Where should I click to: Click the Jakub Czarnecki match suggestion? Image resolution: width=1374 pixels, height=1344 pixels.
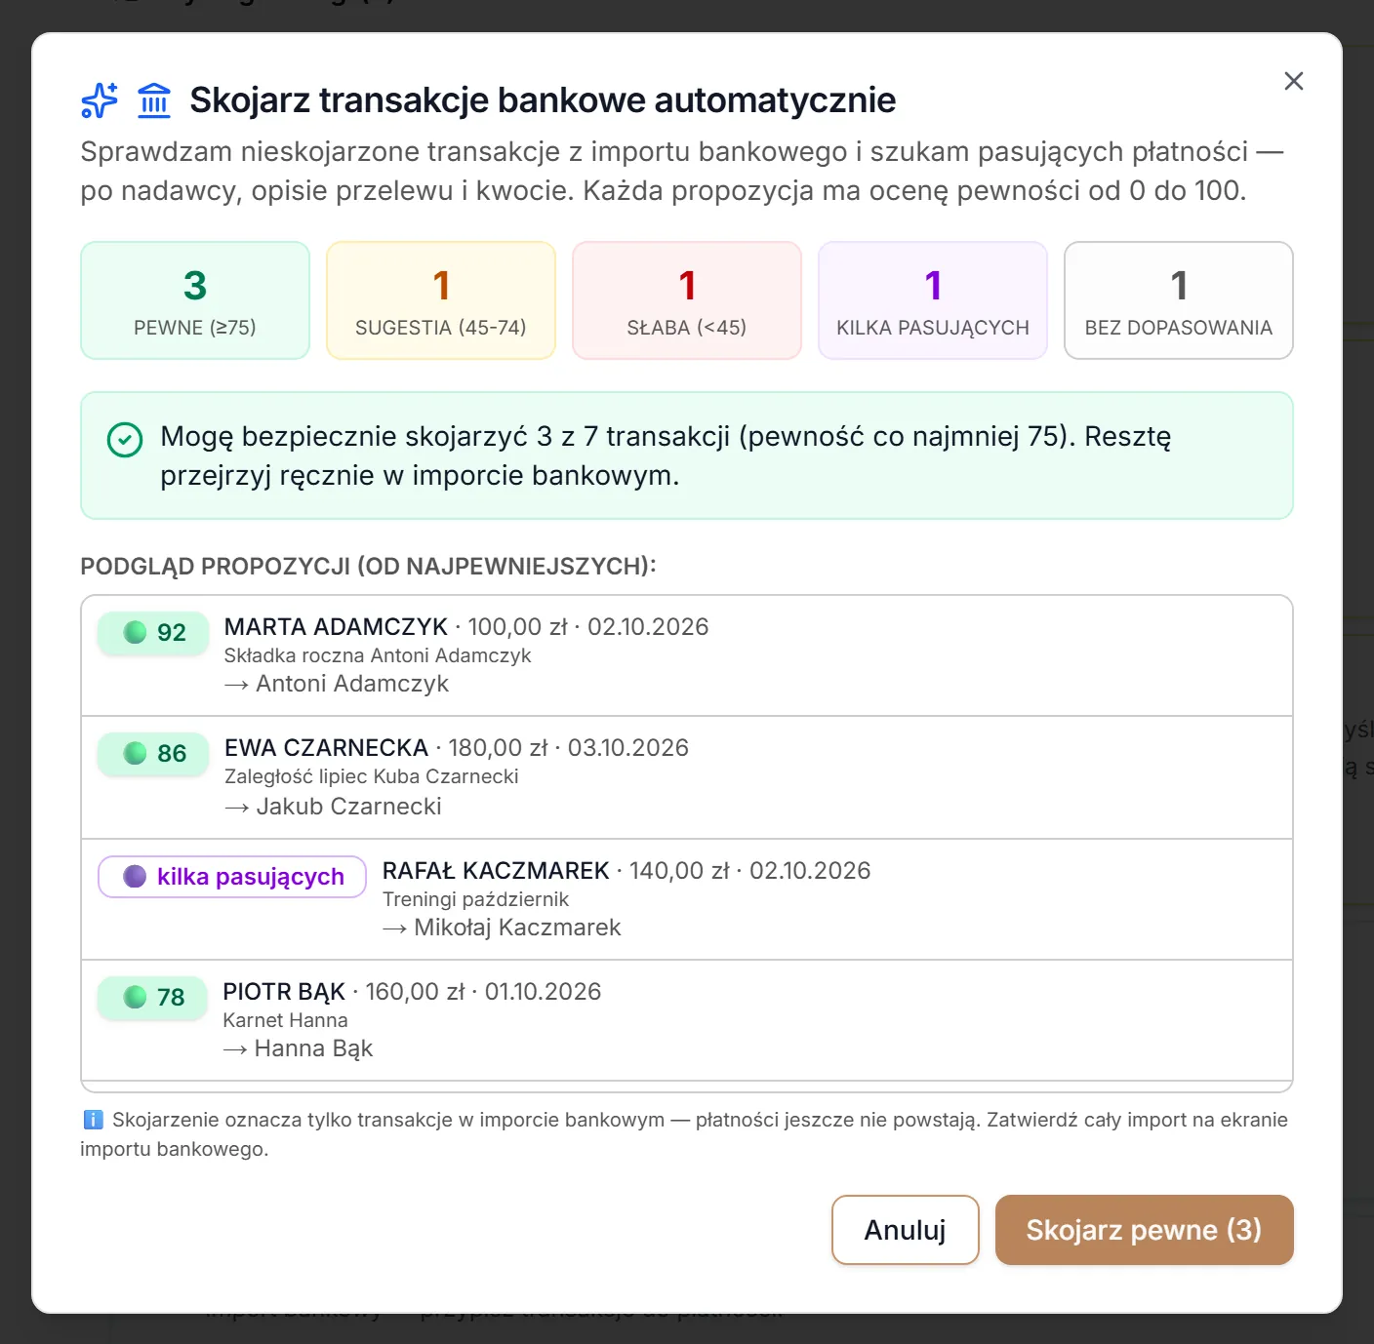pos(333,807)
